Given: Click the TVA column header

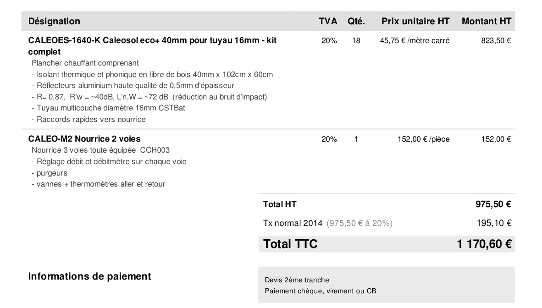Looking at the screenshot, I should 328,21.
